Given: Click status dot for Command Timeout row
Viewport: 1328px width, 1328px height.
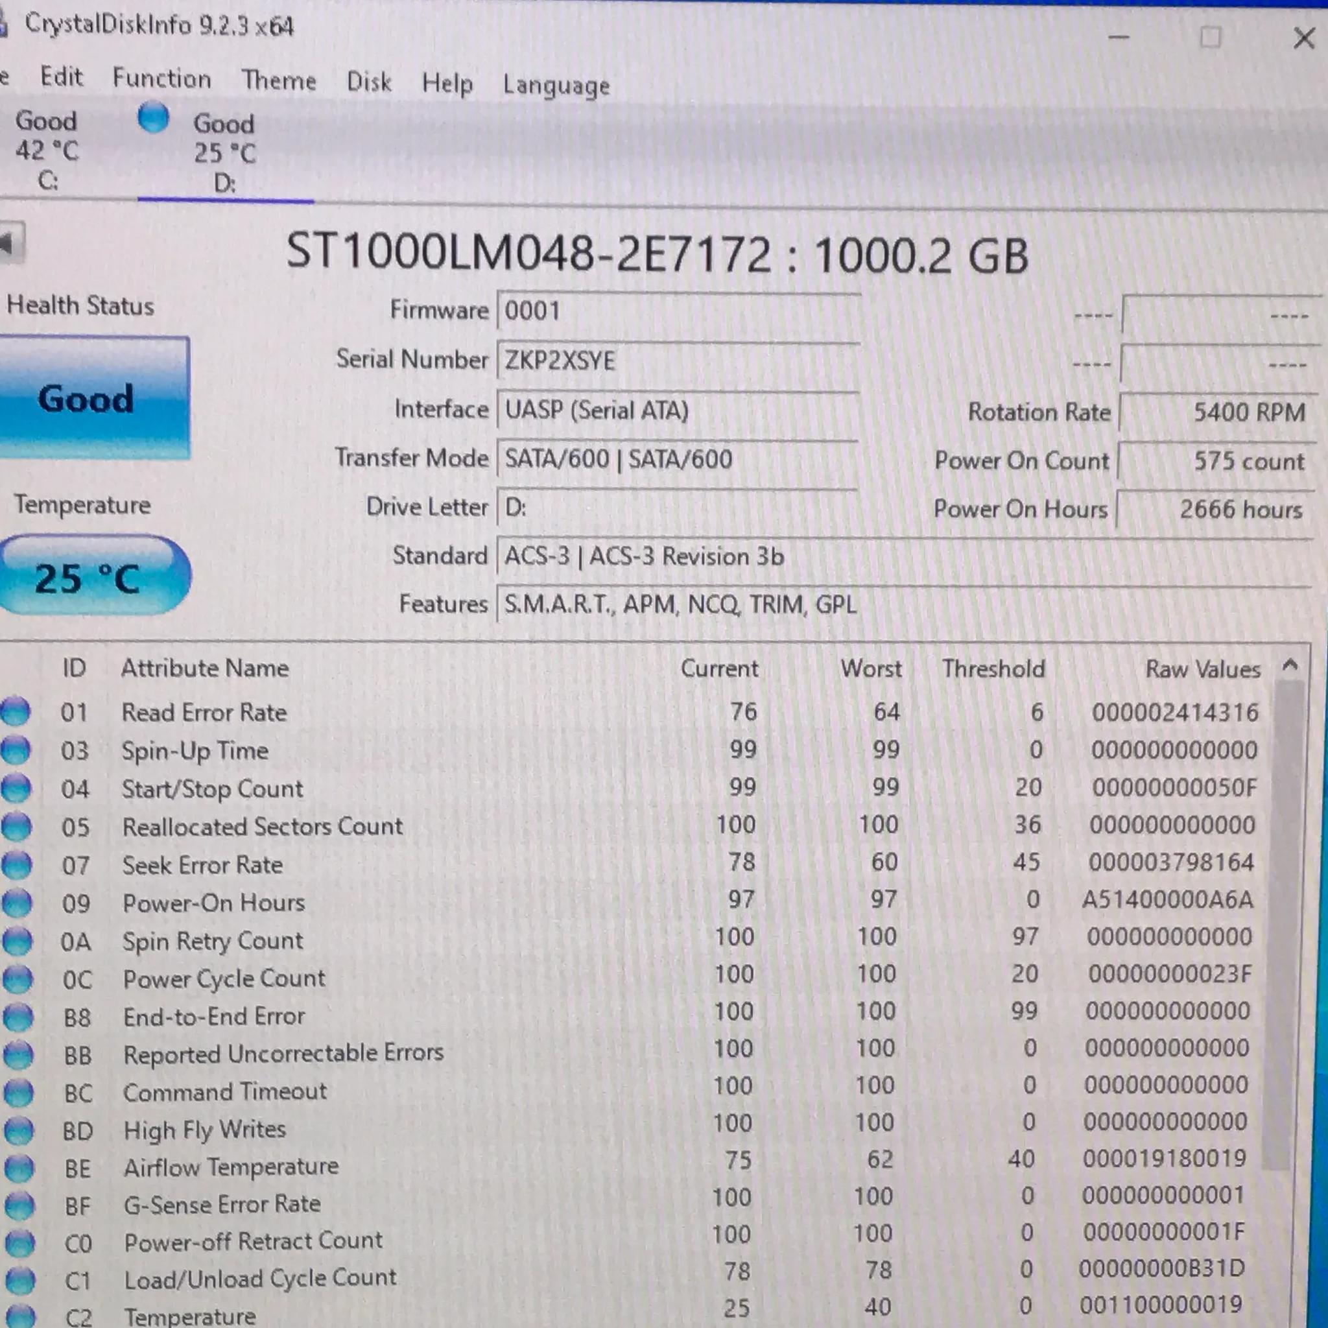Looking at the screenshot, I should (19, 1092).
